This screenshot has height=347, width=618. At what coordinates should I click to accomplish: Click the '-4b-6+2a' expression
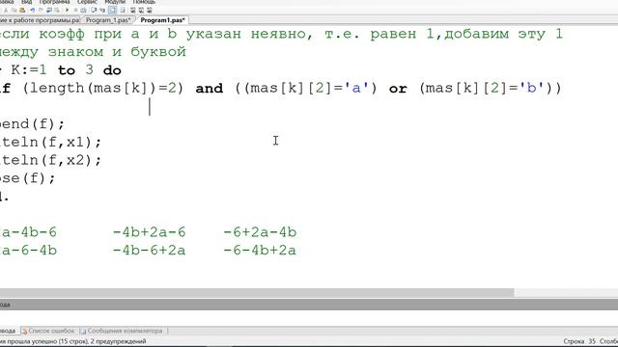(x=150, y=251)
